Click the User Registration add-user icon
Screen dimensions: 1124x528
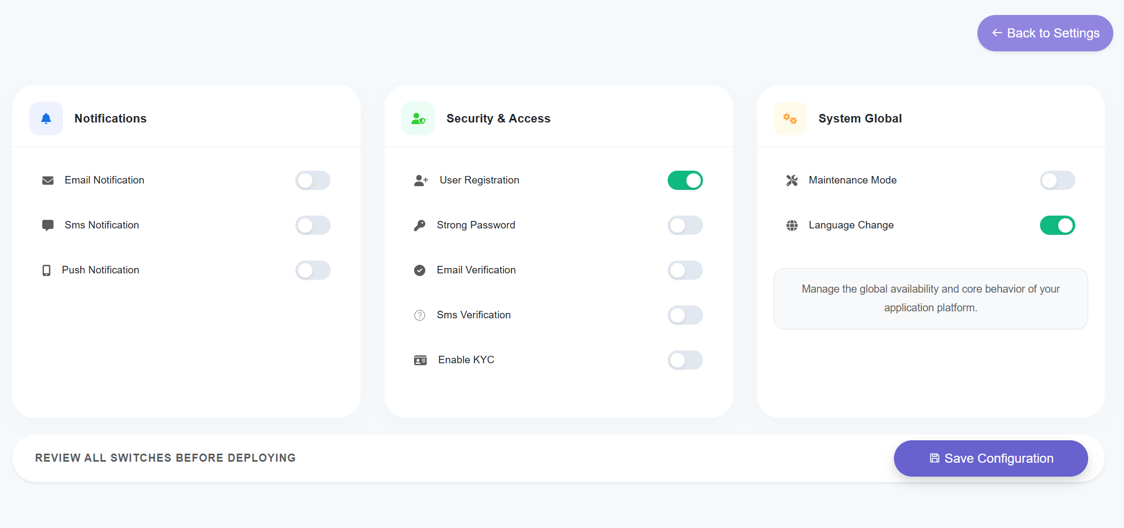[420, 180]
